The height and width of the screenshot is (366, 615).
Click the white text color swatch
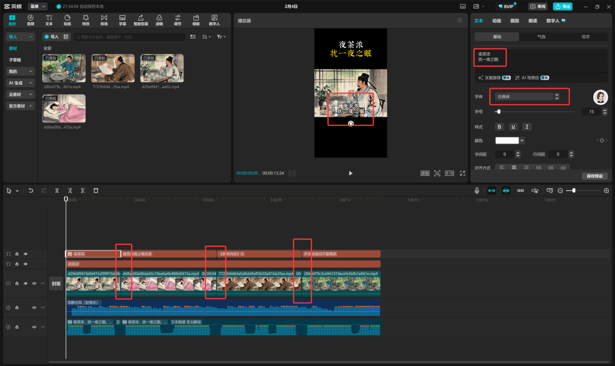pos(507,141)
